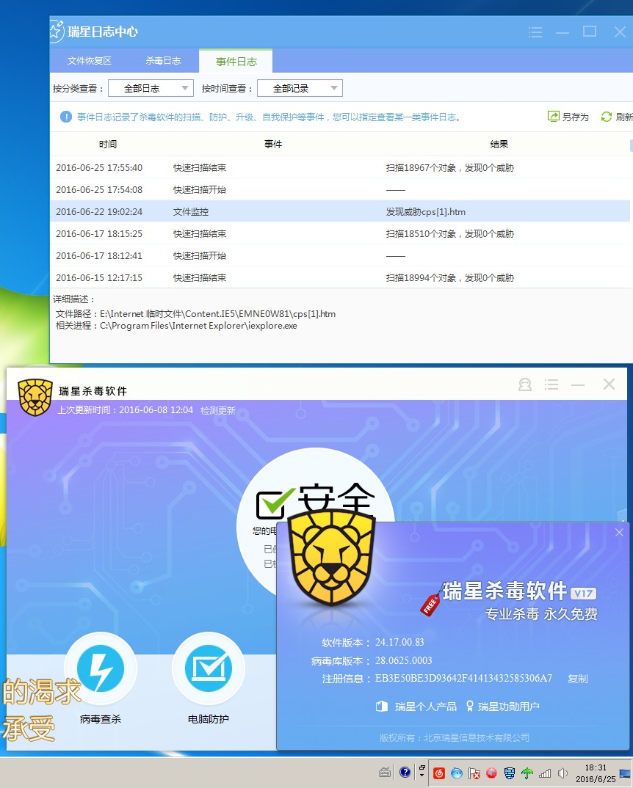Viewport: 633px width, 788px height.
Task: Open the log center menu list icon
Action: (535, 32)
